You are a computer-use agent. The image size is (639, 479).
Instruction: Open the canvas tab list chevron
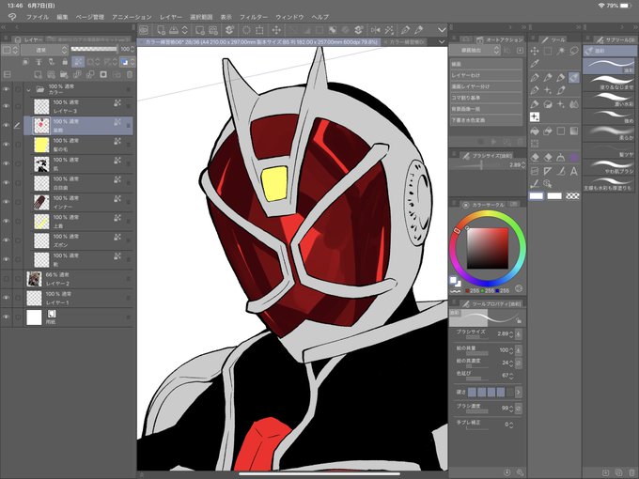pyautogui.click(x=442, y=41)
